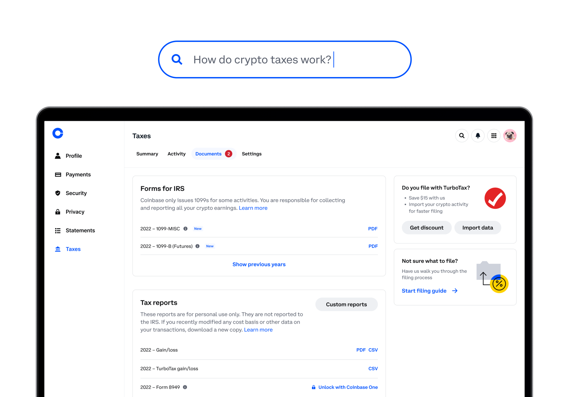Download TurboTax gain/loss CSV
569x397 pixels.
coord(373,368)
